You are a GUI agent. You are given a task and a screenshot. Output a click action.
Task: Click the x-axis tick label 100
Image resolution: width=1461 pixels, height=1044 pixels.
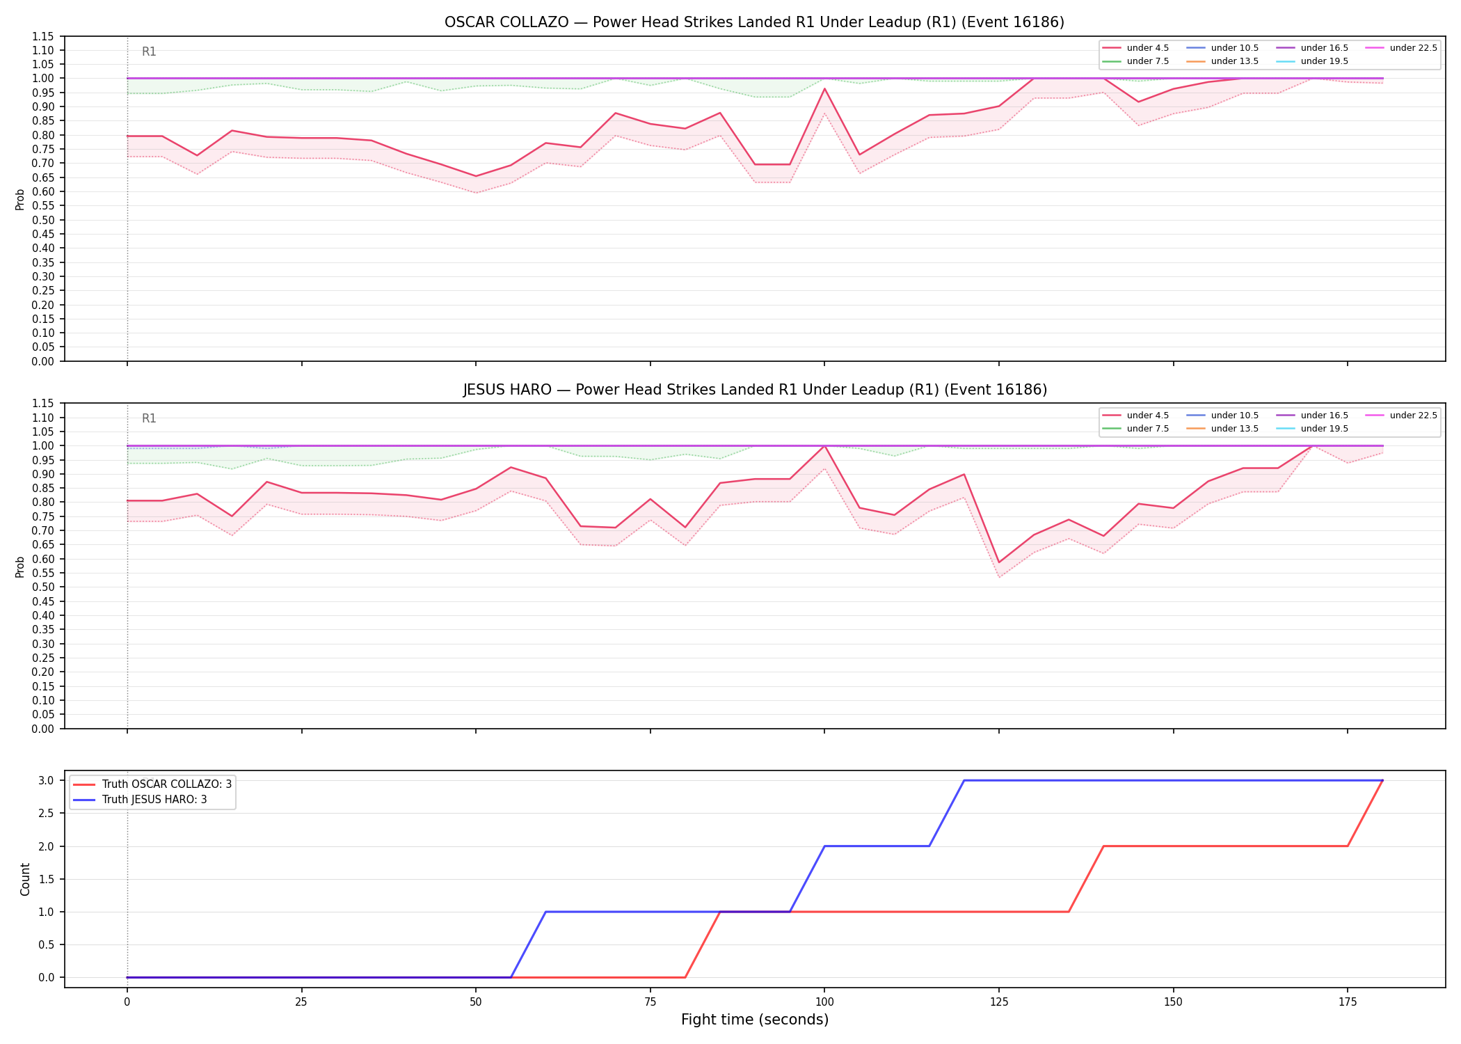pyautogui.click(x=824, y=1002)
